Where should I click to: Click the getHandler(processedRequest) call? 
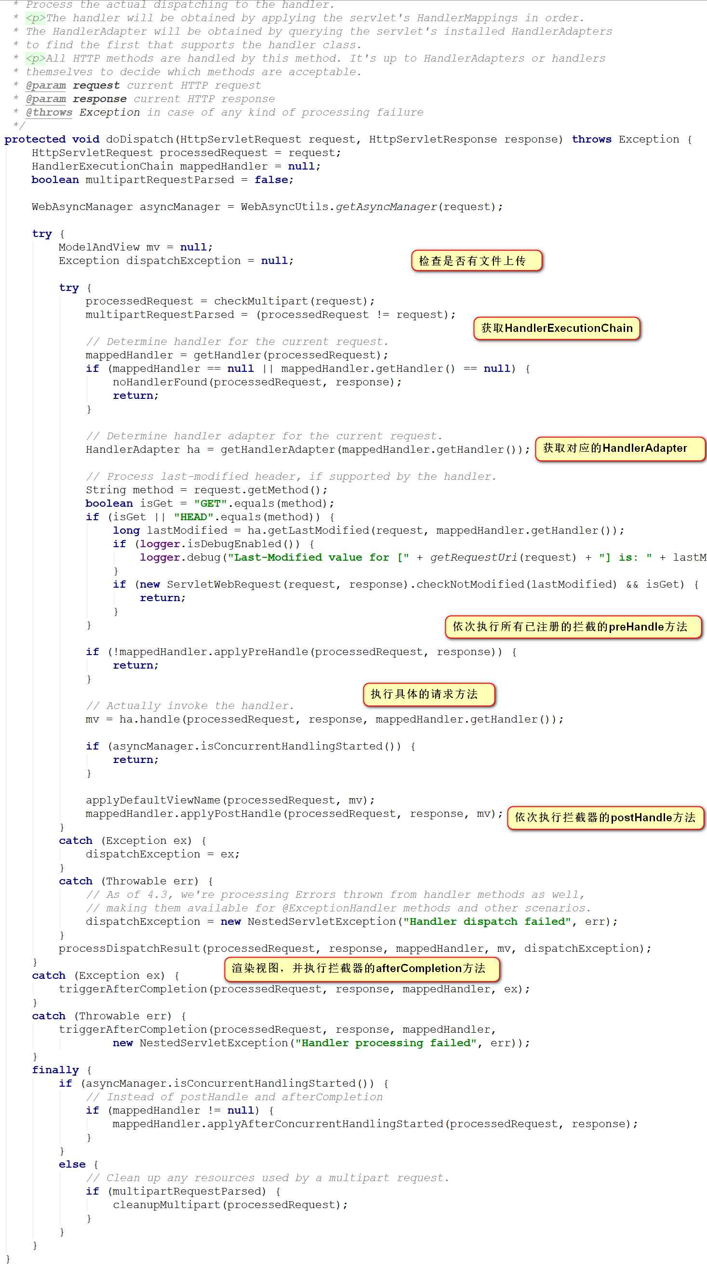coord(287,355)
